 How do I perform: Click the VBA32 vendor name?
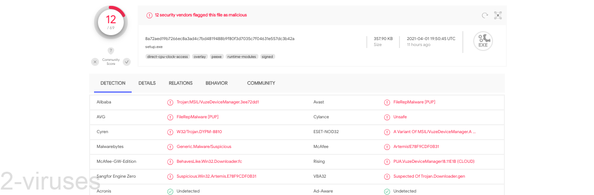[x=320, y=177]
